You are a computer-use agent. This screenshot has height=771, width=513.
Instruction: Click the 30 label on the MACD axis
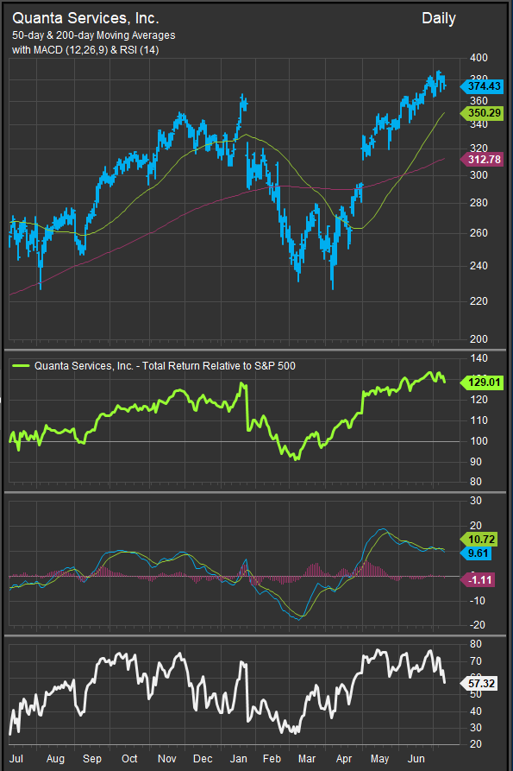pyautogui.click(x=476, y=501)
